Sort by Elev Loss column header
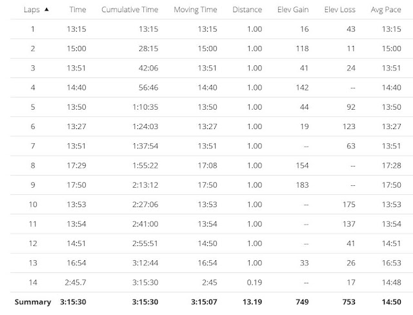The height and width of the screenshot is (315, 413). (340, 10)
